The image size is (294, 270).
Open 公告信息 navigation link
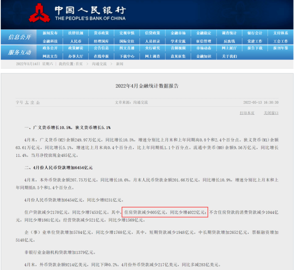click(101, 48)
